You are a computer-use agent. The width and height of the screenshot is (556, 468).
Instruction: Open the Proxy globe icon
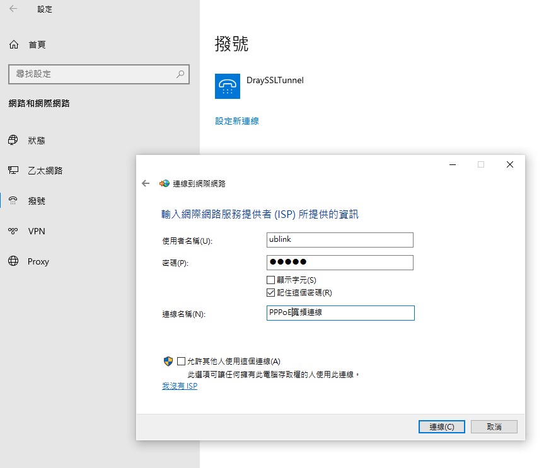click(x=13, y=261)
